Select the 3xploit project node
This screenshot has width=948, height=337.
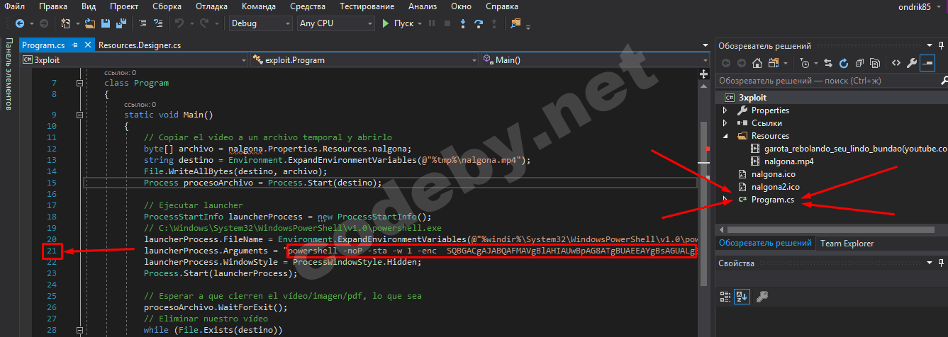coord(752,98)
